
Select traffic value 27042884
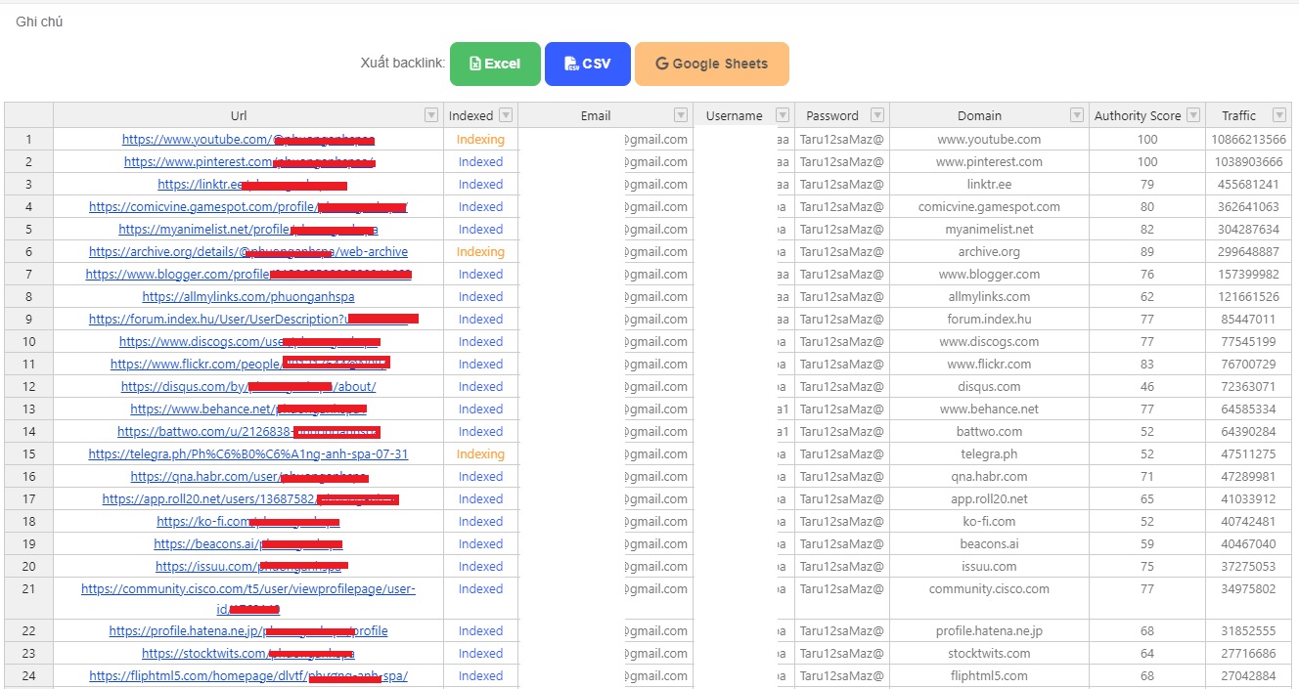click(x=1248, y=676)
